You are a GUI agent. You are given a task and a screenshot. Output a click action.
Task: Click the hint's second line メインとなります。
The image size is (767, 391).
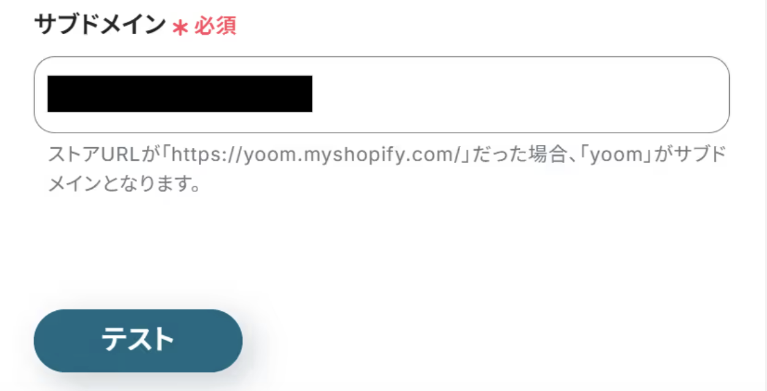click(125, 184)
